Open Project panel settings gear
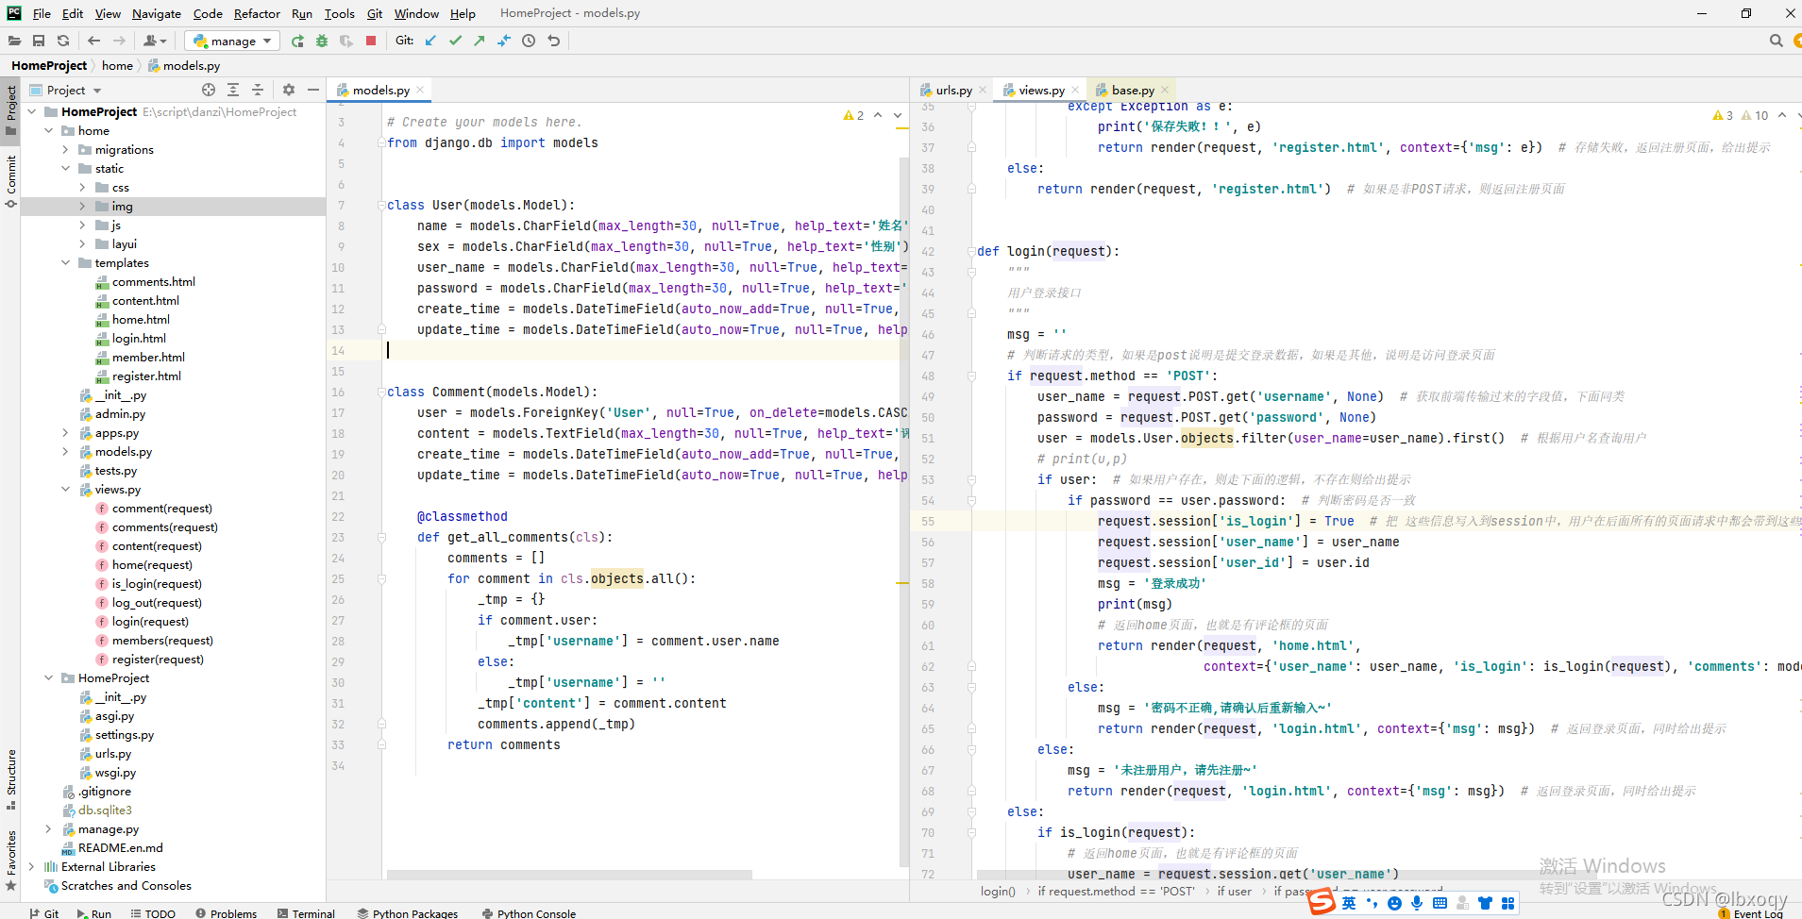Screen dimensions: 1802x919 click(x=289, y=90)
